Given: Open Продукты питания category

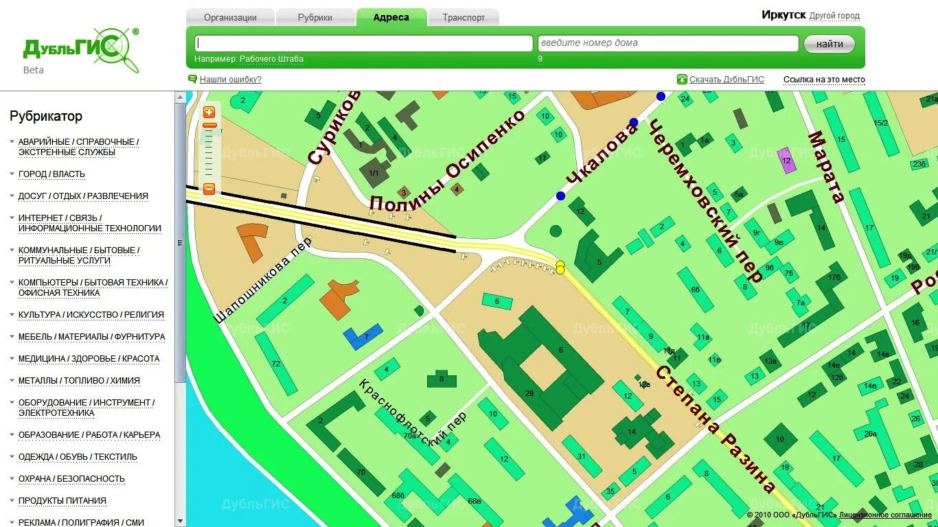Looking at the screenshot, I should point(62,501).
